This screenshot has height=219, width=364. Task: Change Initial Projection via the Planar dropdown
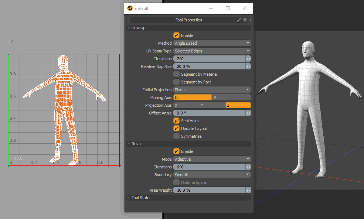[x=212, y=89]
